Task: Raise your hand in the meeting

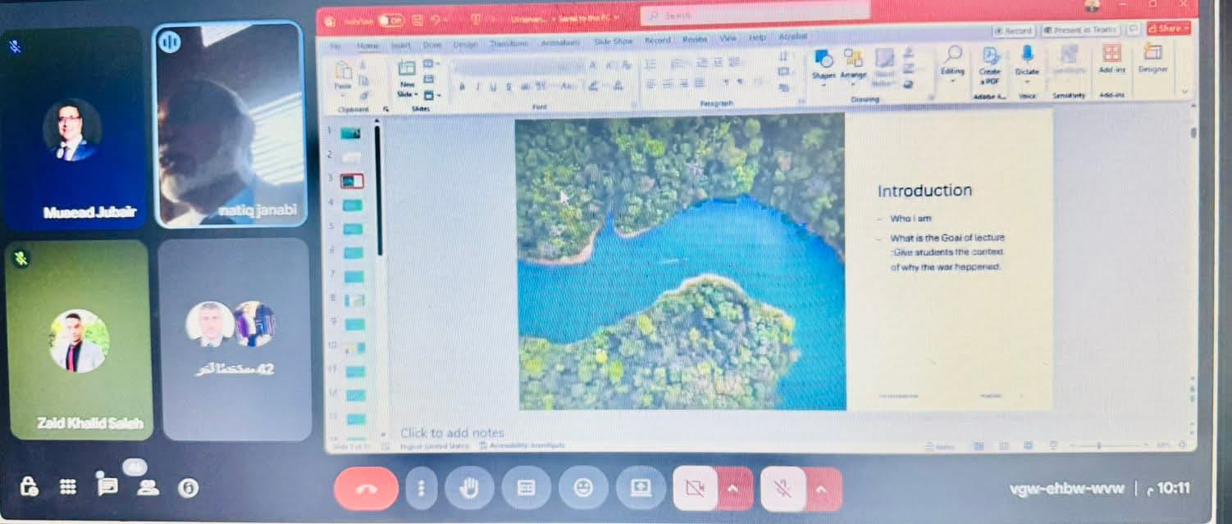Action: pyautogui.click(x=469, y=489)
